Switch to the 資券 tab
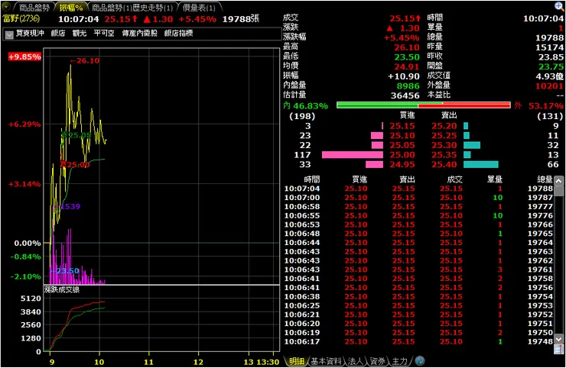 pyautogui.click(x=378, y=361)
